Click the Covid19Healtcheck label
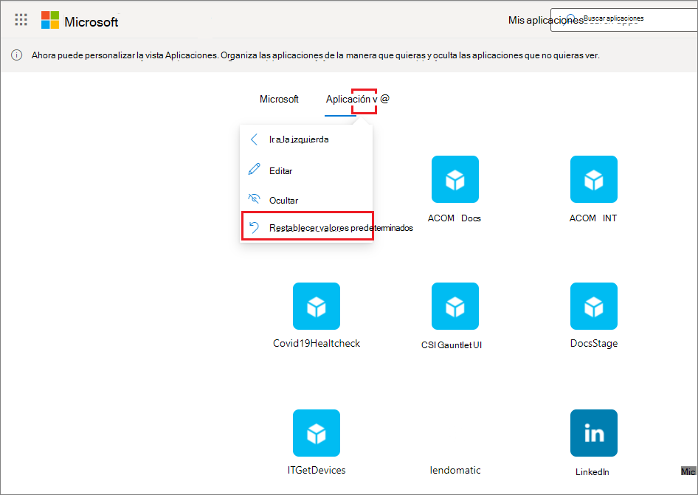Viewport: 698px width, 495px height. pyautogui.click(x=317, y=343)
